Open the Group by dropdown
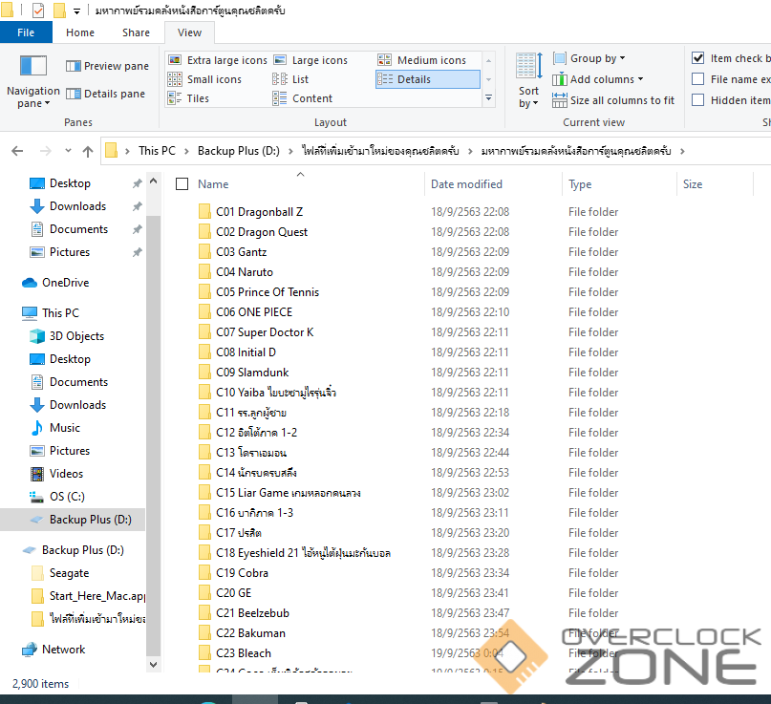 click(x=589, y=58)
